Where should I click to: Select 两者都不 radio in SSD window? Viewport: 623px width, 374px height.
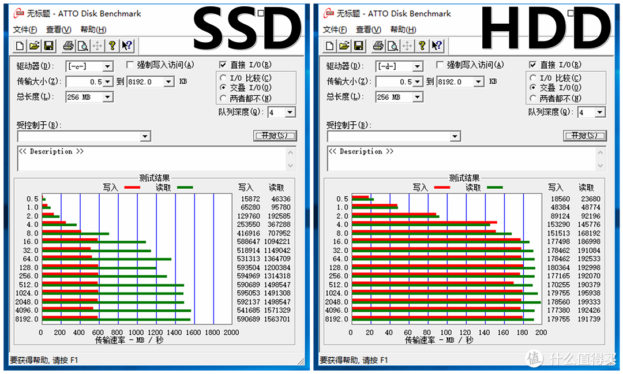[223, 98]
